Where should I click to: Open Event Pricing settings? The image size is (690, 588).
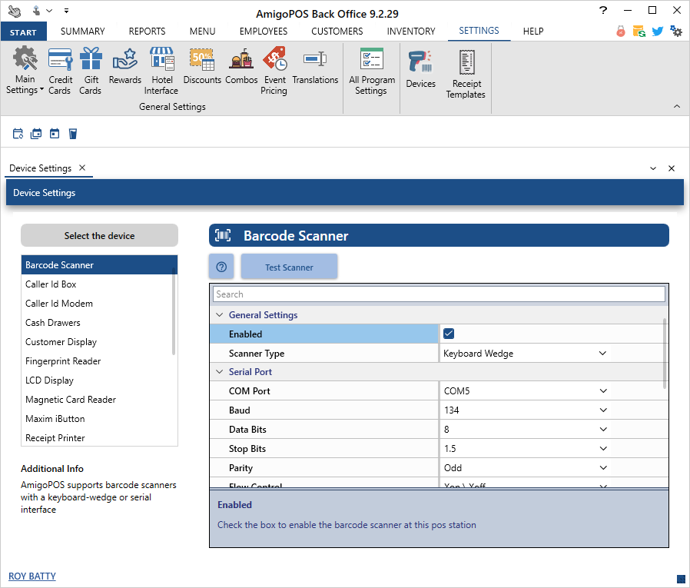click(274, 70)
